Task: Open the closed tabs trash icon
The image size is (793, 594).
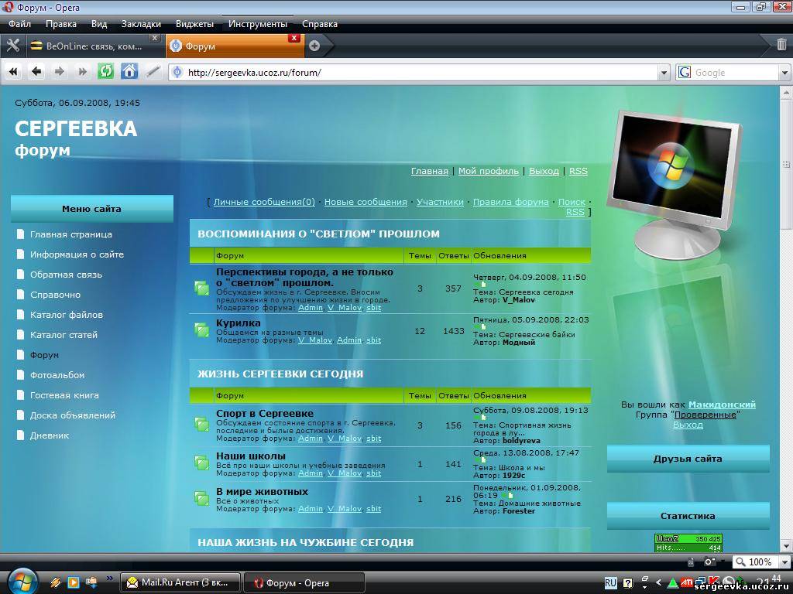Action: tap(781, 45)
